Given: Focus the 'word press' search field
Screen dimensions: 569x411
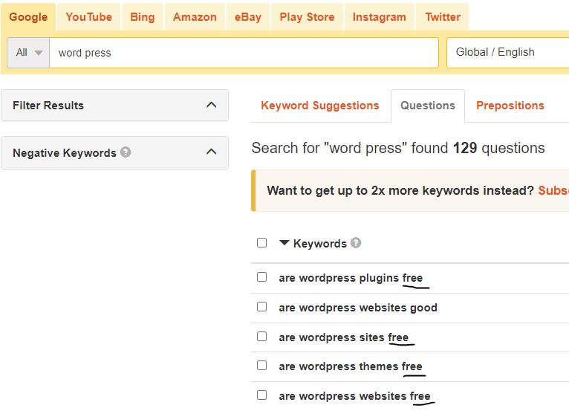Looking at the screenshot, I should pyautogui.click(x=244, y=53).
